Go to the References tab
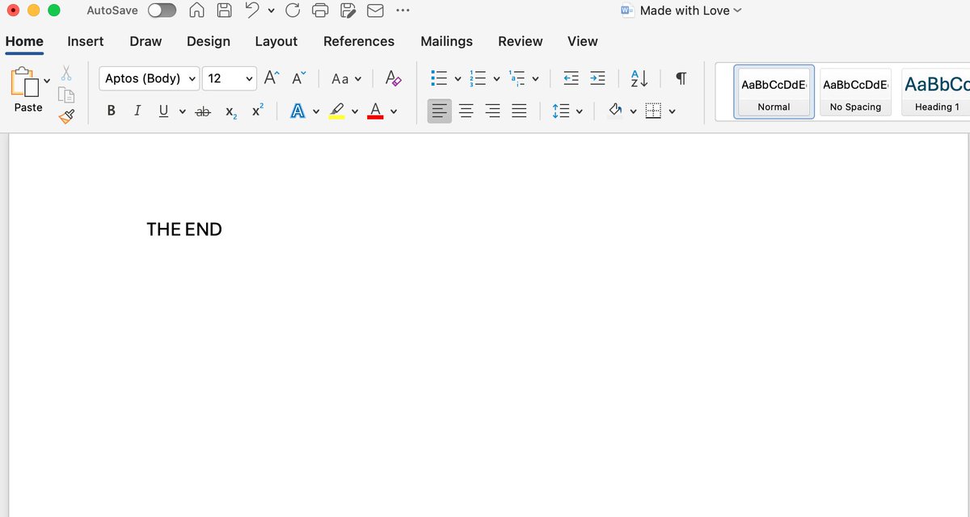 tap(359, 41)
